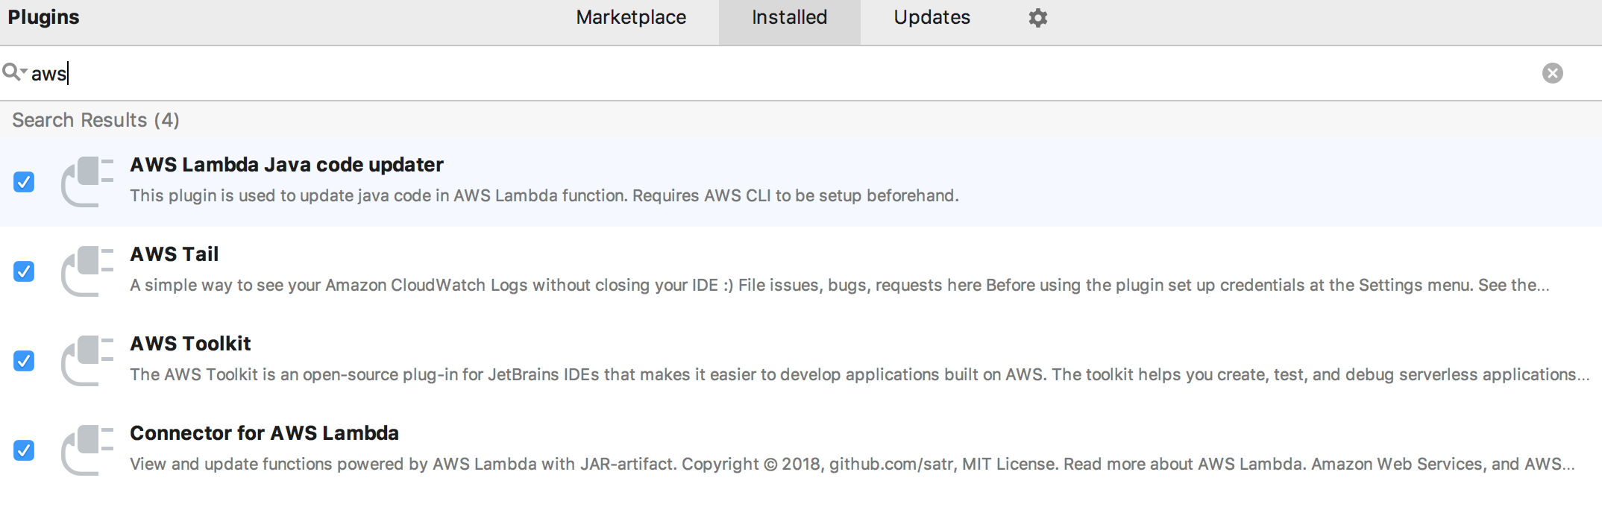Open the Updates tab
Screen dimensions: 1602x513
932,17
